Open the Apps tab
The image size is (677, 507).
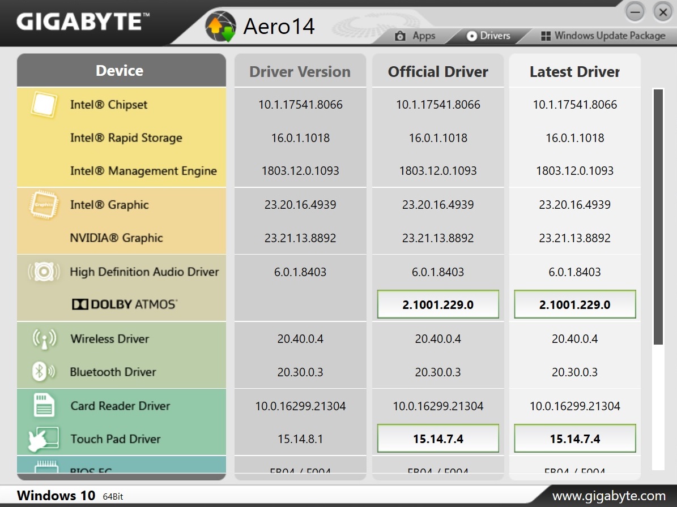(416, 36)
